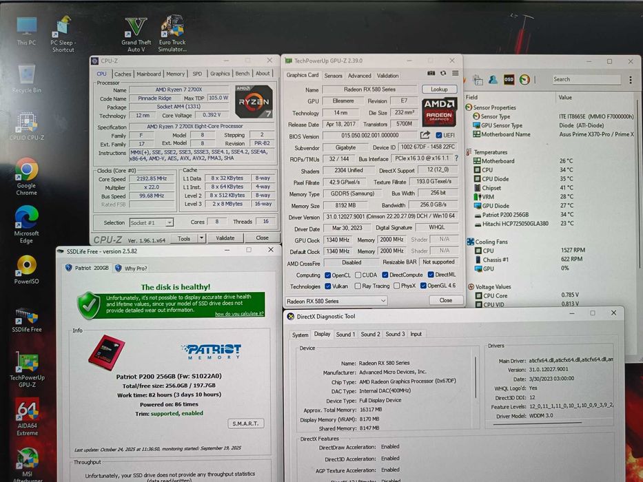Open the Bench tab in CPU-Z

tap(243, 74)
